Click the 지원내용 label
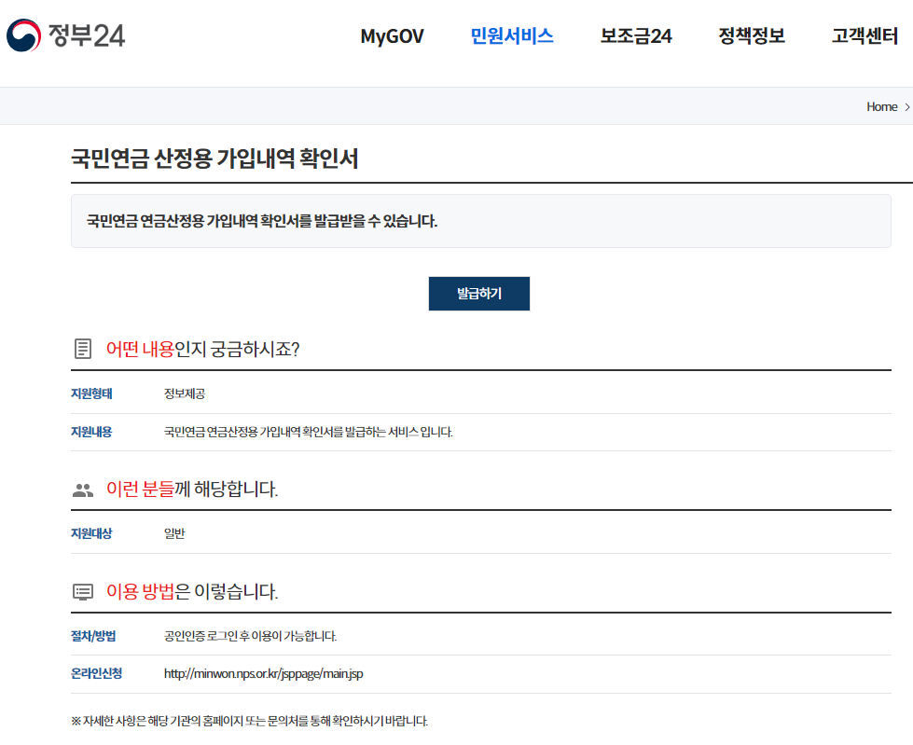Screen dimensions: 913x745 [91, 432]
